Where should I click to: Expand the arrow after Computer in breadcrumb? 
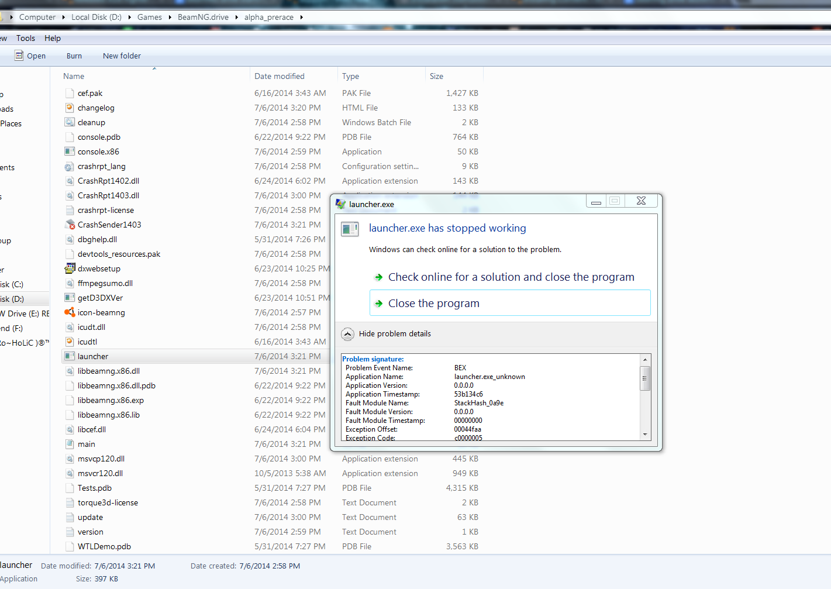[x=64, y=17]
